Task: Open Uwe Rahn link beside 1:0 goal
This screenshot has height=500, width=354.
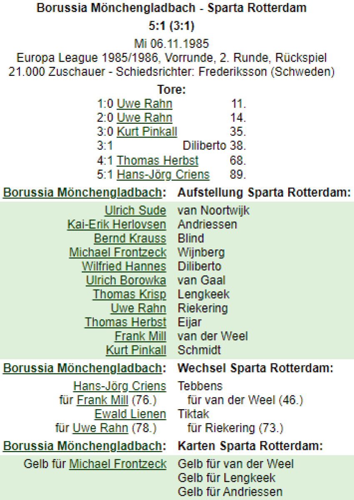Action: 145,104
